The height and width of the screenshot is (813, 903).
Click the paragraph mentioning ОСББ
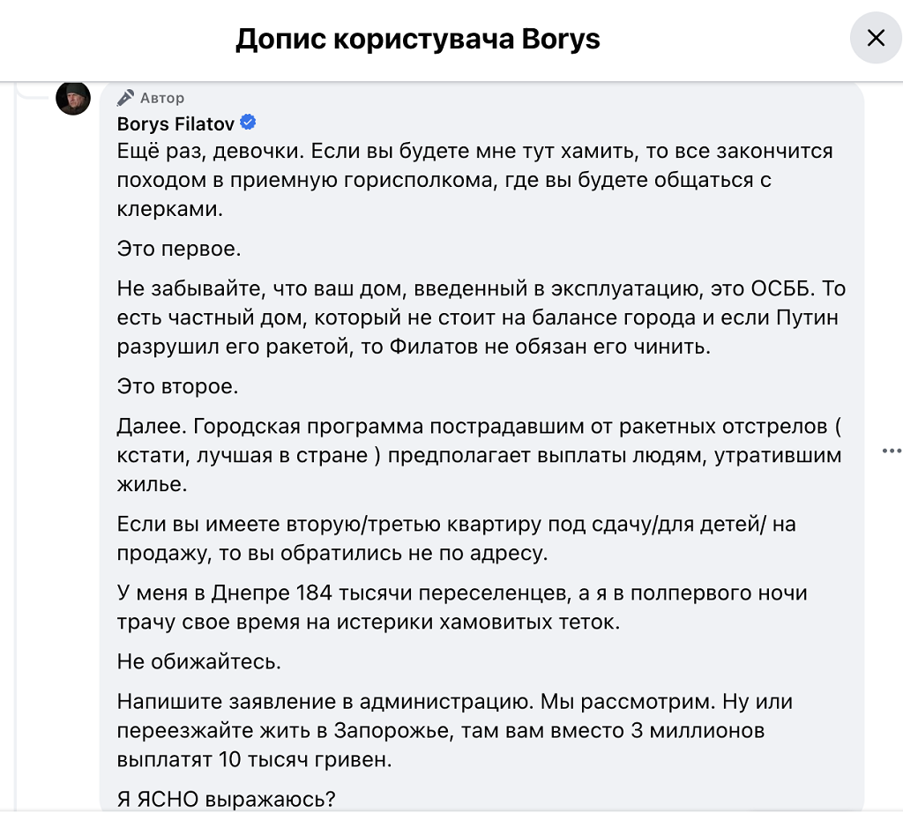[481, 317]
